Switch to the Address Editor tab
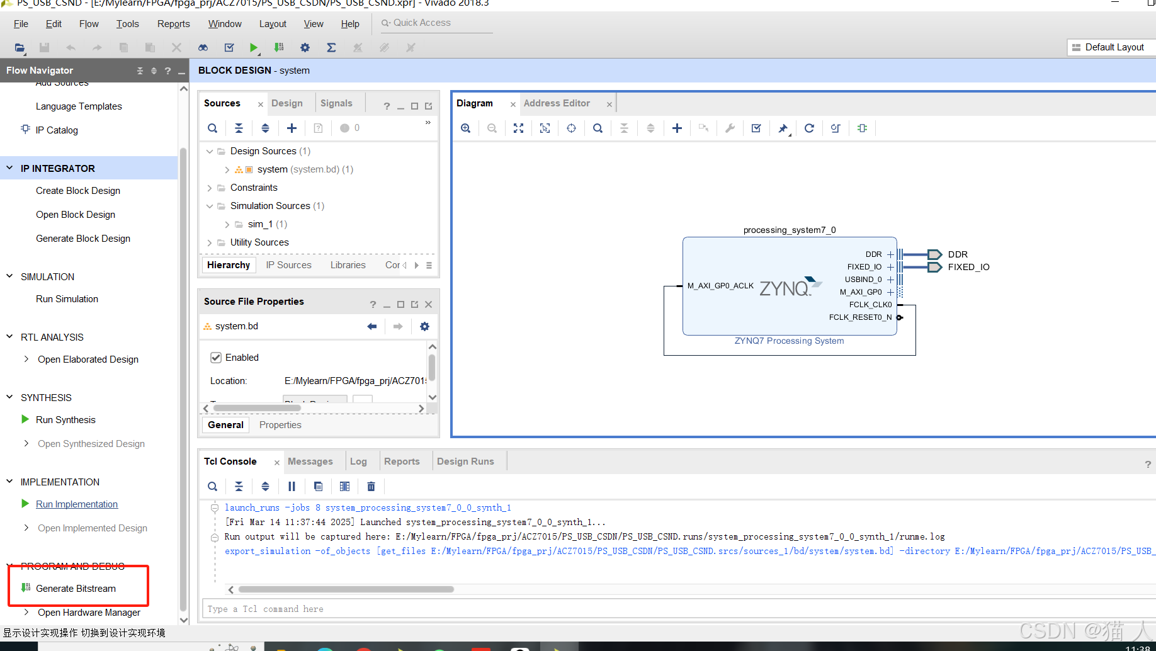Screen dimensions: 1156x651 [x=557, y=103]
